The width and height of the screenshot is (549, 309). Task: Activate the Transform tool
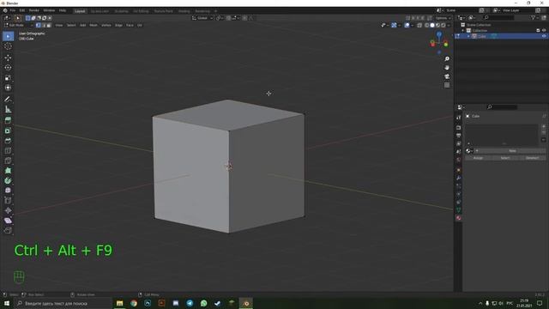[8, 88]
